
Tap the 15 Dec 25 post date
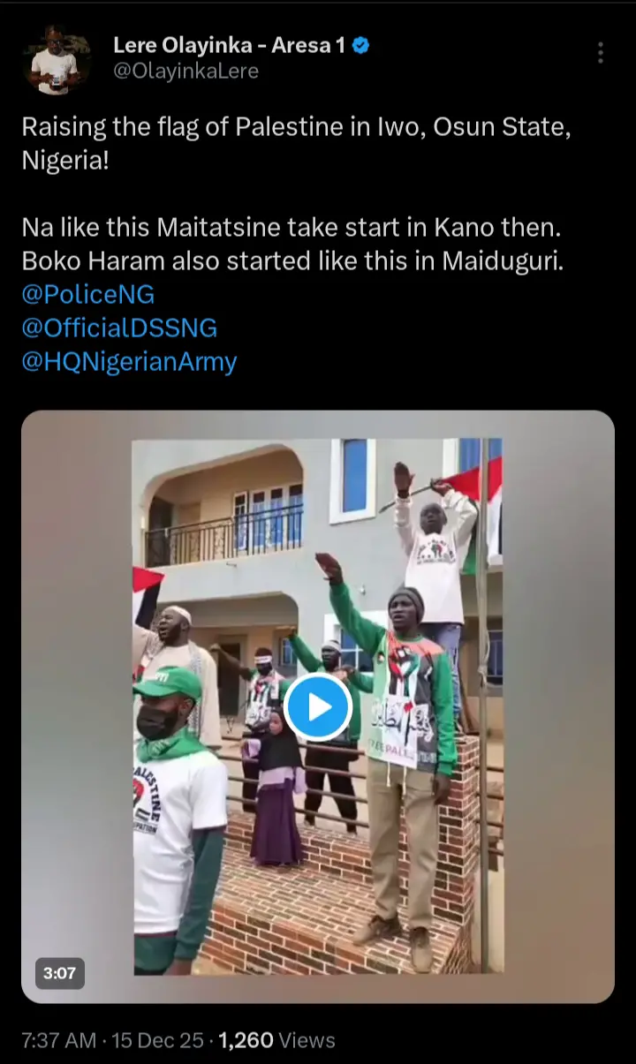coord(157,1040)
